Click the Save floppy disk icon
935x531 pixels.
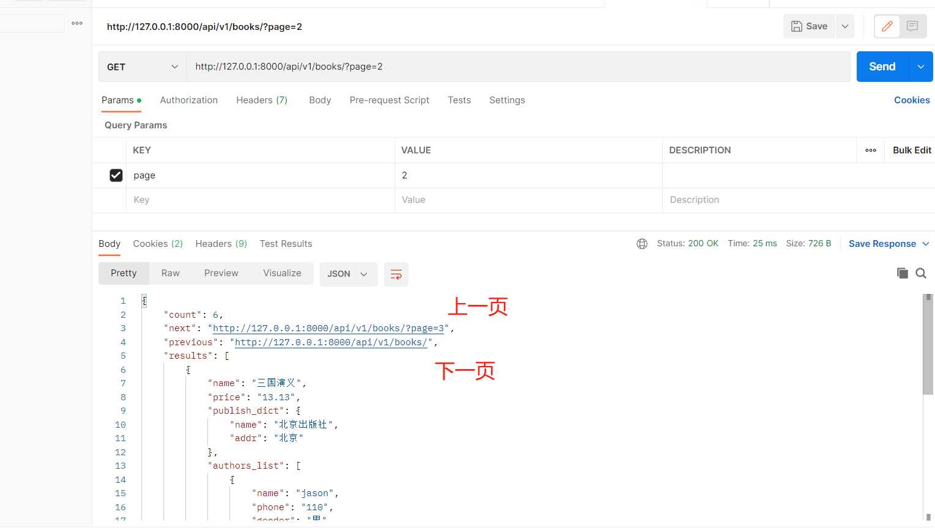point(797,26)
